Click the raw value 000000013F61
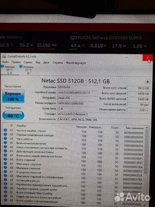The height and width of the screenshot is (207, 155). 133,163
